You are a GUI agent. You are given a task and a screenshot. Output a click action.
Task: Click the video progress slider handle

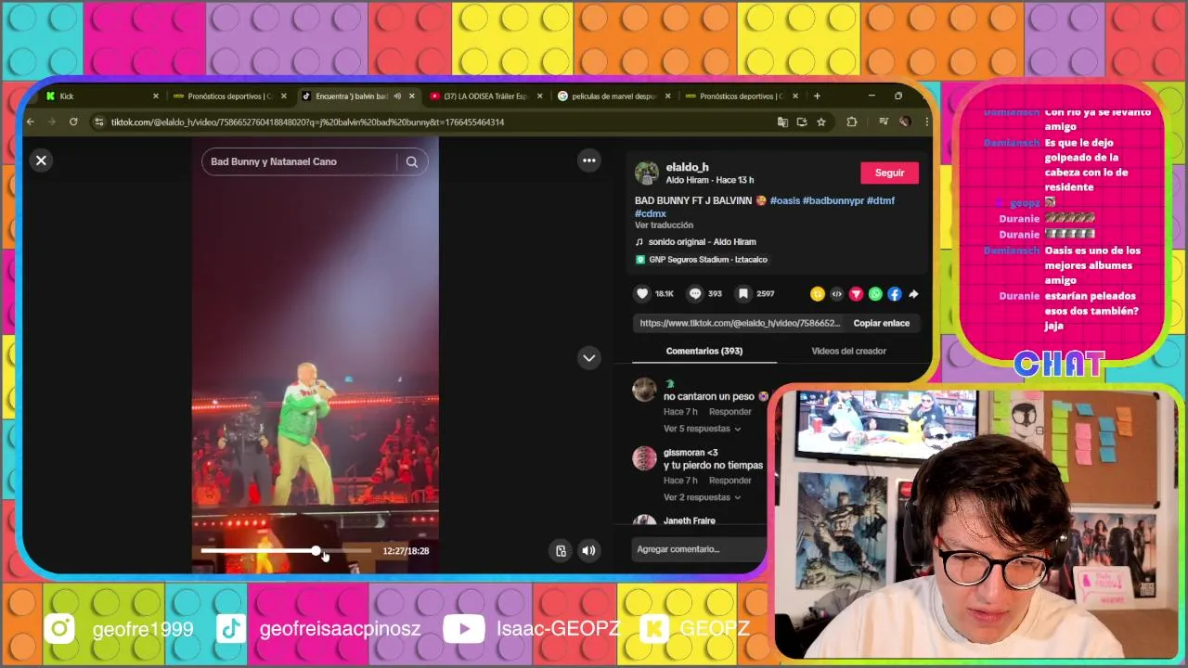[x=316, y=551]
